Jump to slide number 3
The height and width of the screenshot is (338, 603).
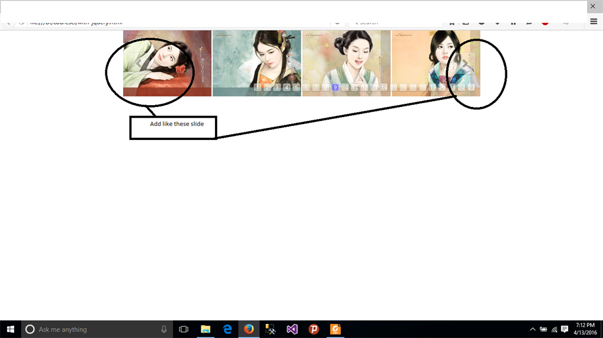click(277, 88)
